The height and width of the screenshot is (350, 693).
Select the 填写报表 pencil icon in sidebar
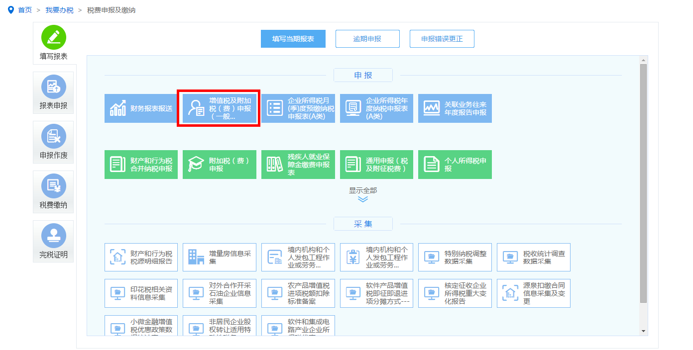click(53, 42)
